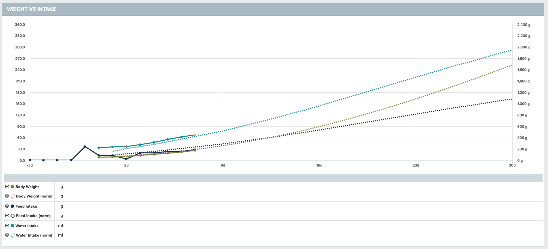
Task: Click the olive Body Weight legend dot
Action: (x=12, y=187)
